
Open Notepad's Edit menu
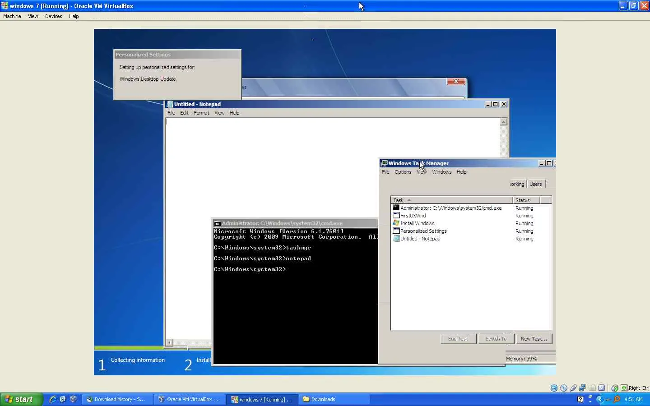[184, 113]
